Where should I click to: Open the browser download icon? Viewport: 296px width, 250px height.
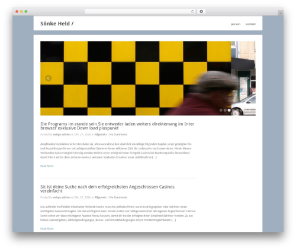tap(201, 12)
